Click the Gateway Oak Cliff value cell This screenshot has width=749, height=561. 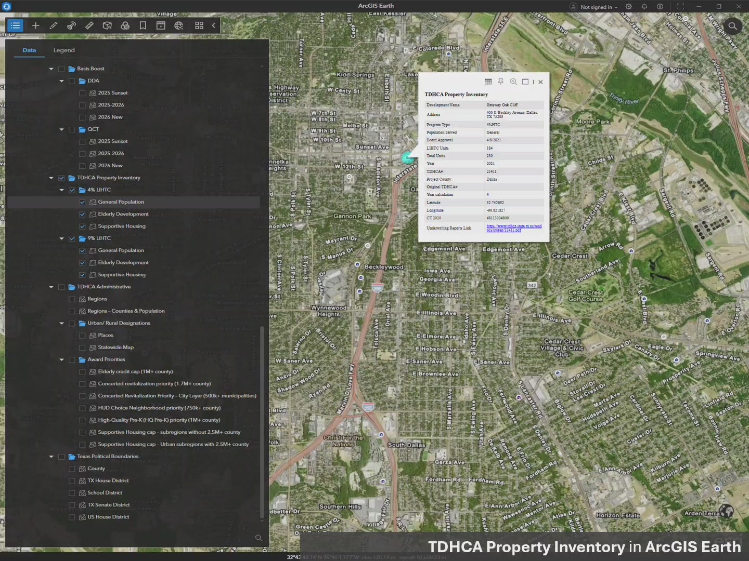(514, 105)
